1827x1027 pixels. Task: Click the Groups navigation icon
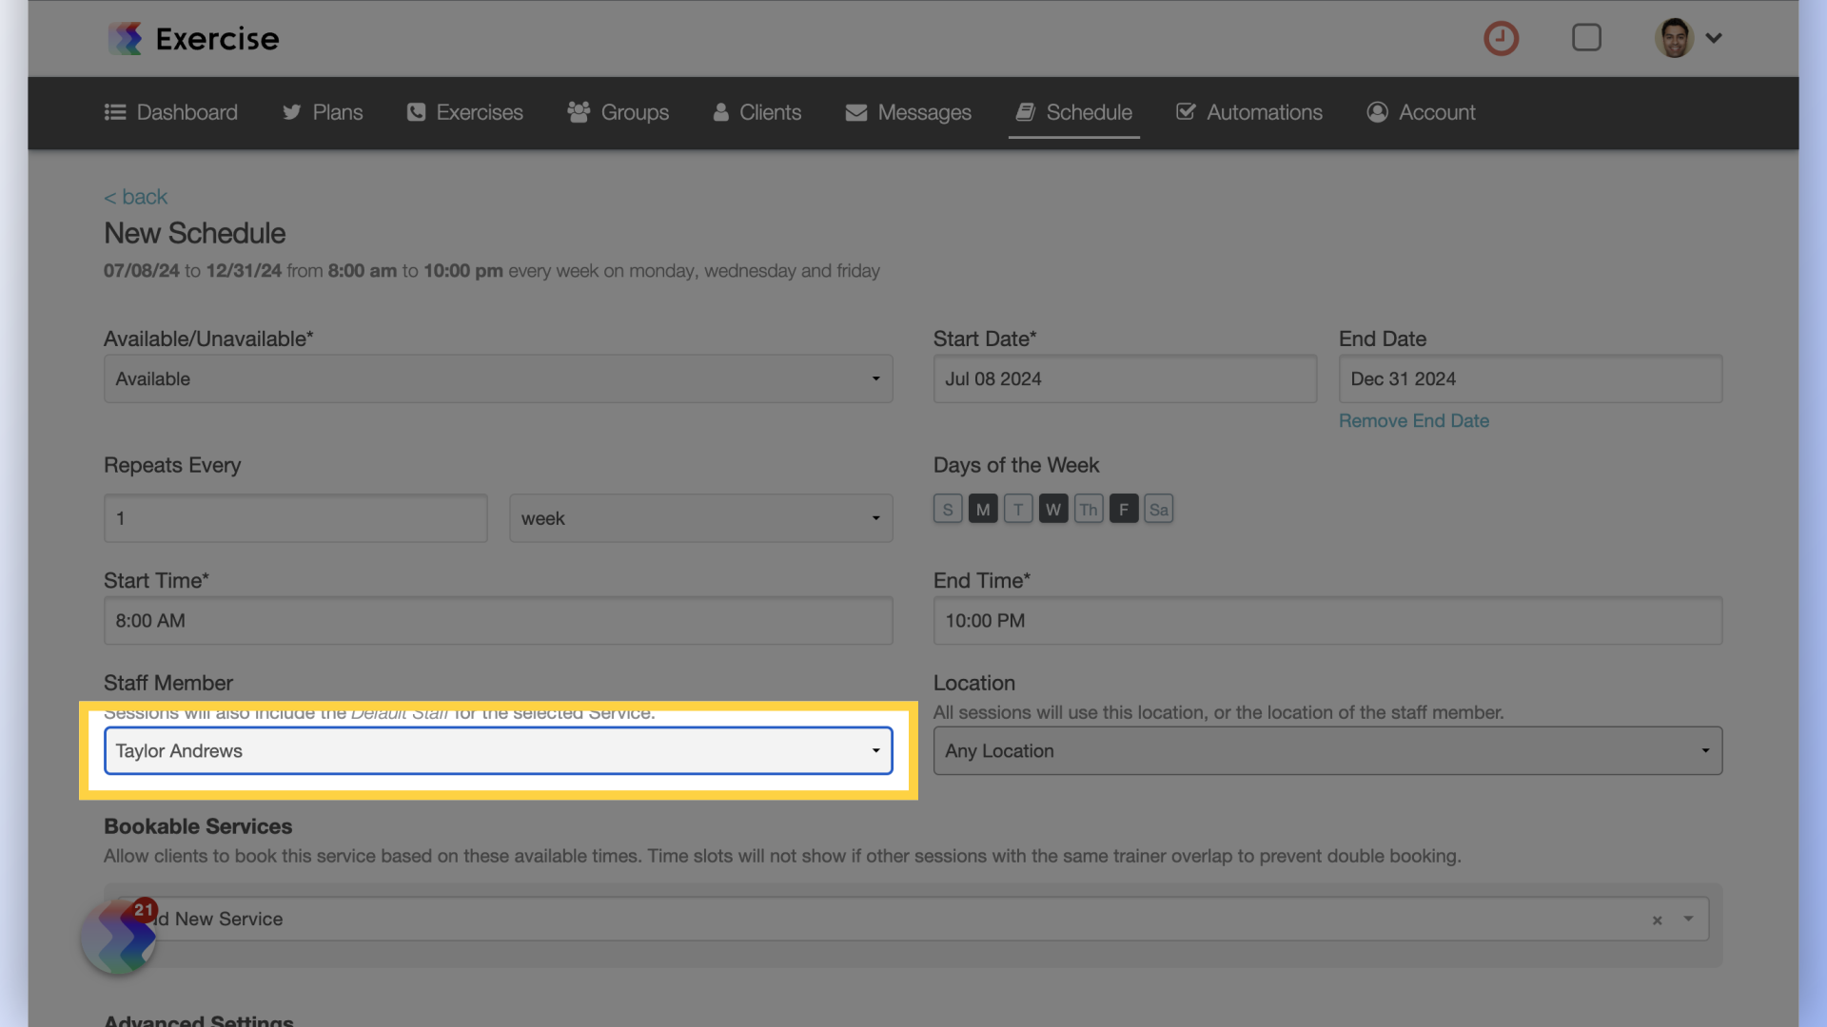578,110
